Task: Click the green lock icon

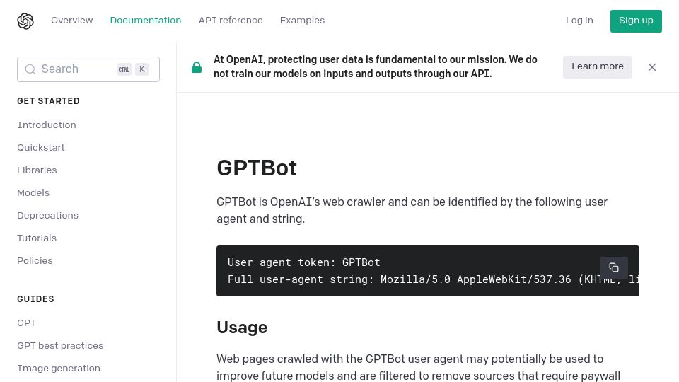Action: (197, 67)
